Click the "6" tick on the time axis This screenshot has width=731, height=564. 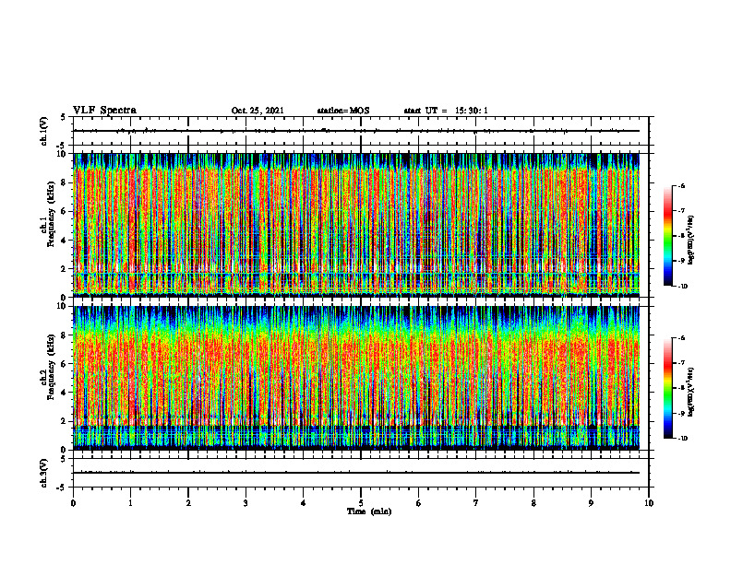(419, 503)
